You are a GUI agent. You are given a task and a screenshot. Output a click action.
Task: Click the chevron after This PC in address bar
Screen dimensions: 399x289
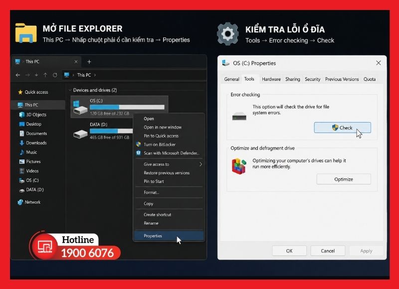coord(95,75)
